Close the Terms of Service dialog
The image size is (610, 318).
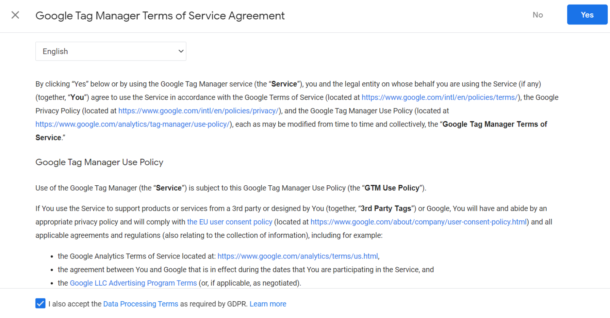tap(15, 15)
